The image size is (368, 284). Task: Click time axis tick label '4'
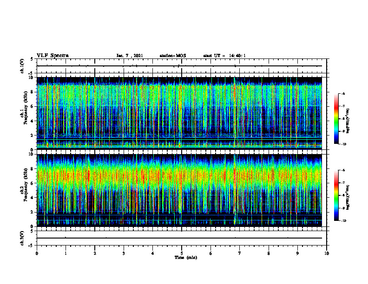click(x=153, y=253)
